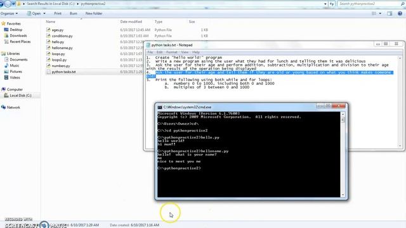Click the Explorer forward navigation button

point(8,4)
